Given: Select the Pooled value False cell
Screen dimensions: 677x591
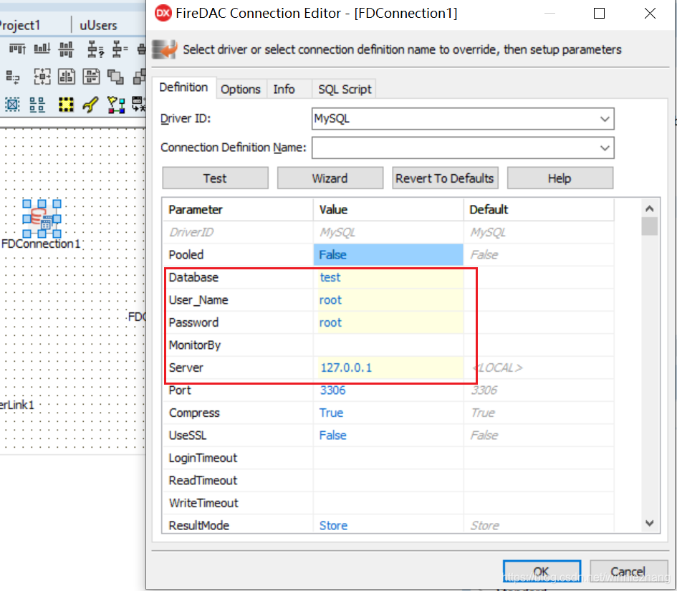Looking at the screenshot, I should click(388, 255).
